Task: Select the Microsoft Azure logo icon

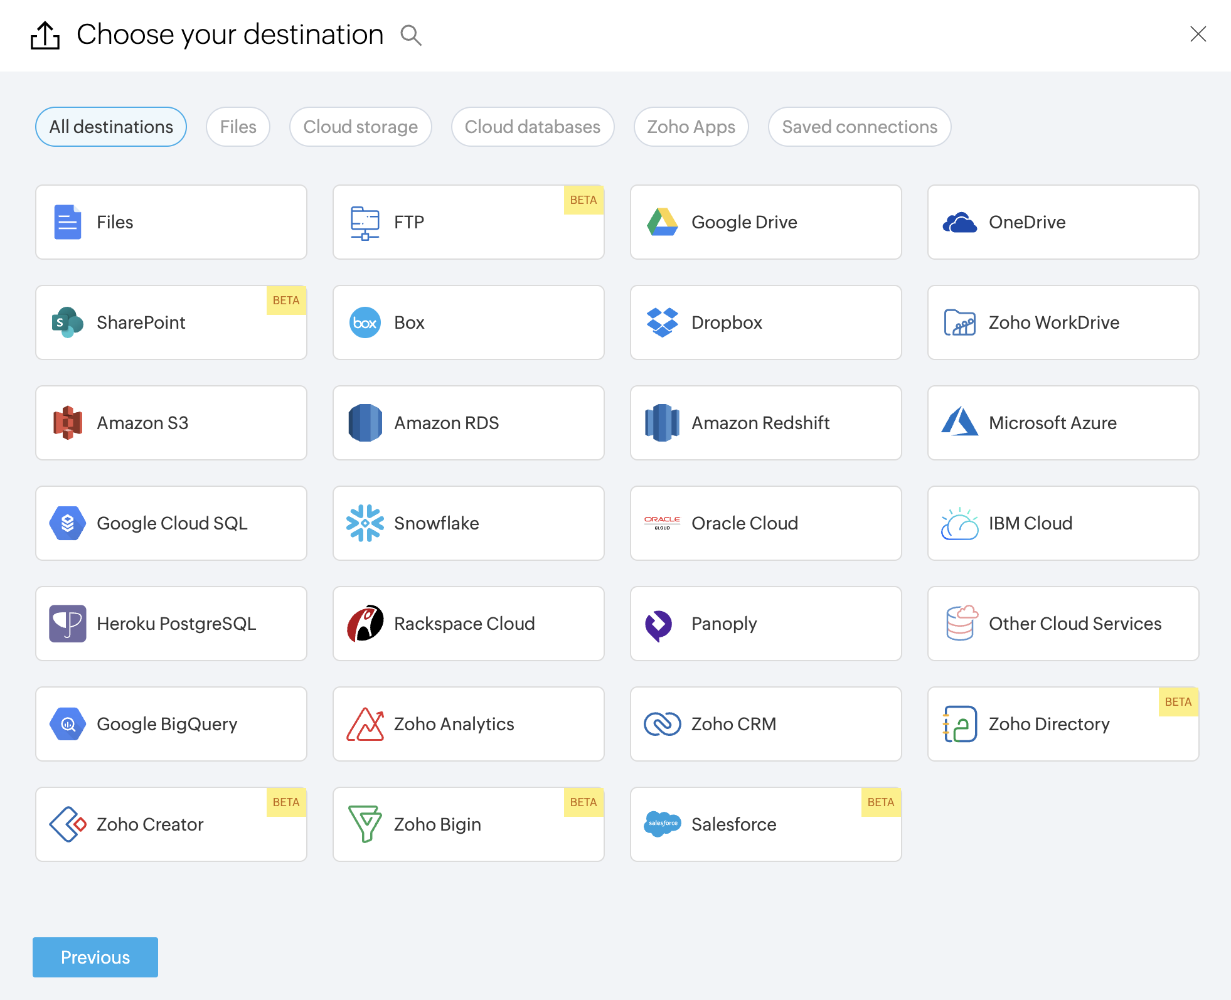Action: coord(959,423)
